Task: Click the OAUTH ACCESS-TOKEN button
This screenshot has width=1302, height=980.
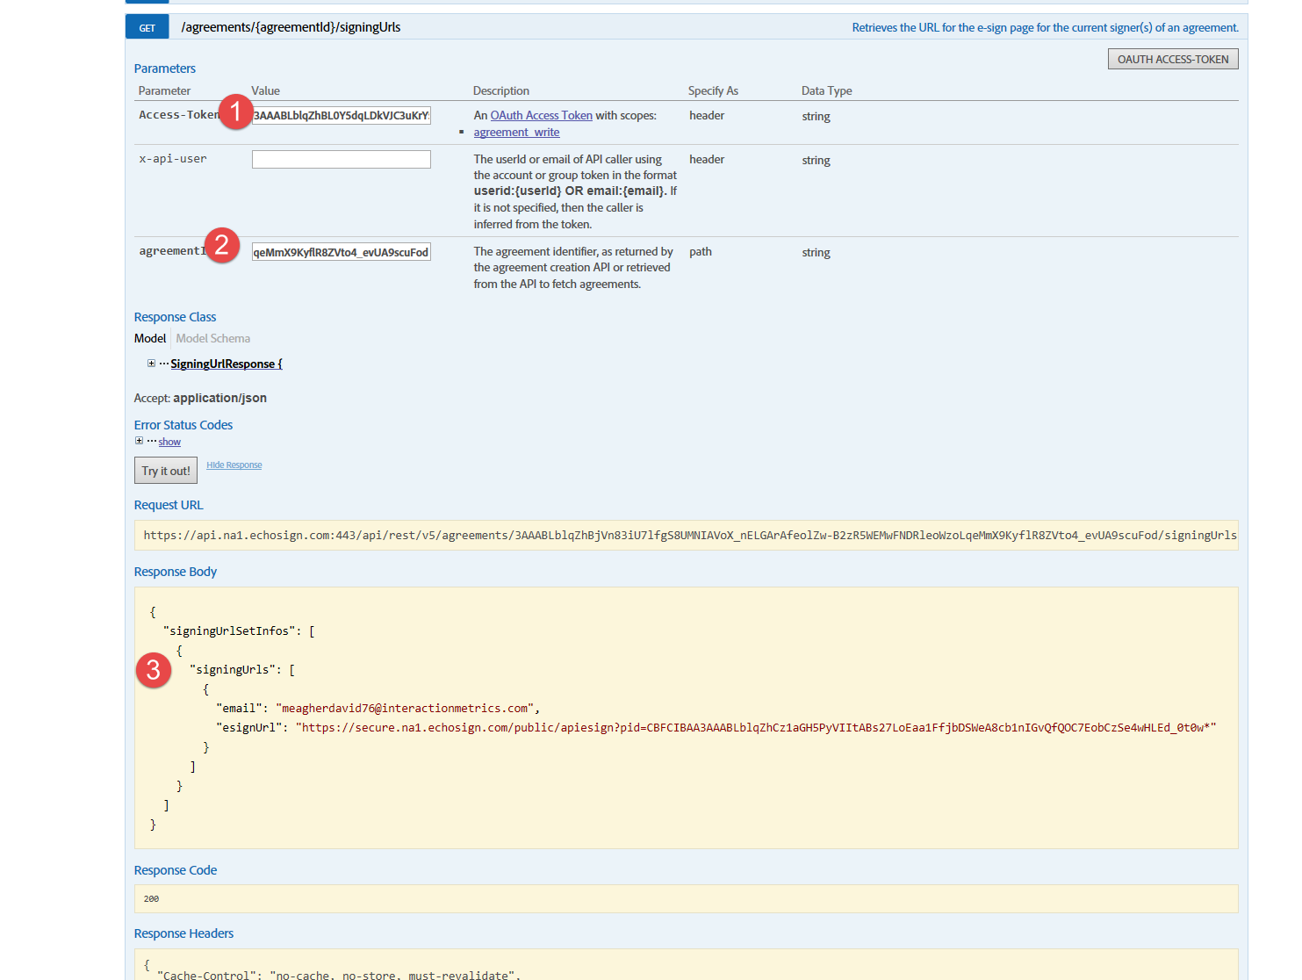Action: tap(1172, 58)
